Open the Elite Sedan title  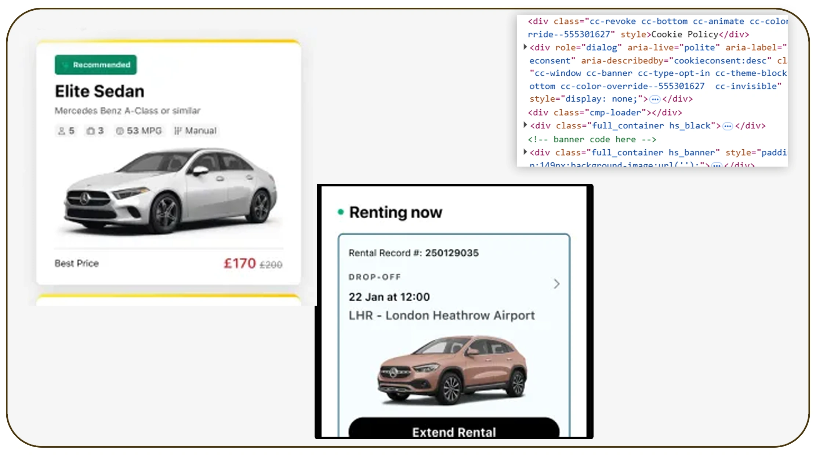[99, 91]
